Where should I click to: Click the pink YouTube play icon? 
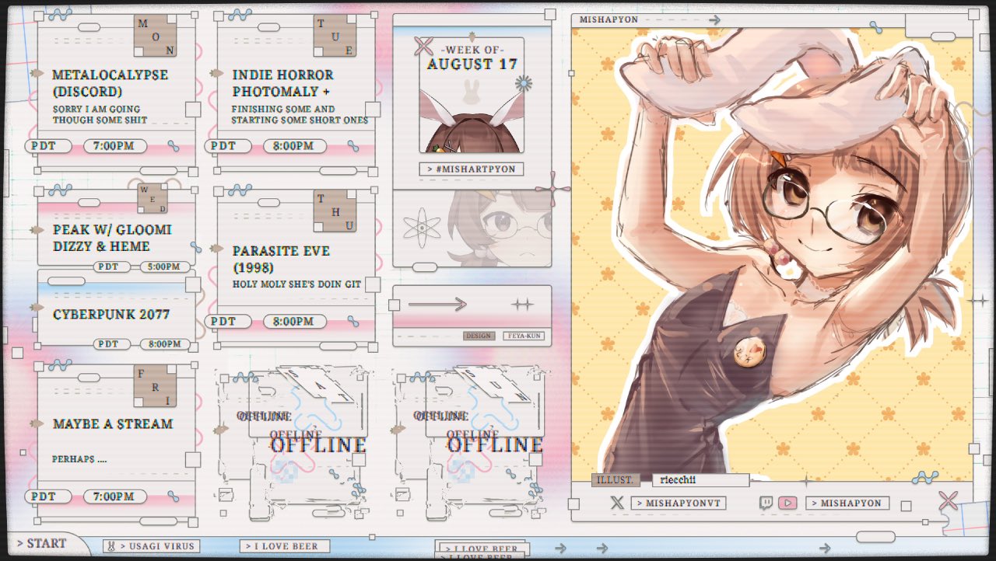pyautogui.click(x=787, y=503)
